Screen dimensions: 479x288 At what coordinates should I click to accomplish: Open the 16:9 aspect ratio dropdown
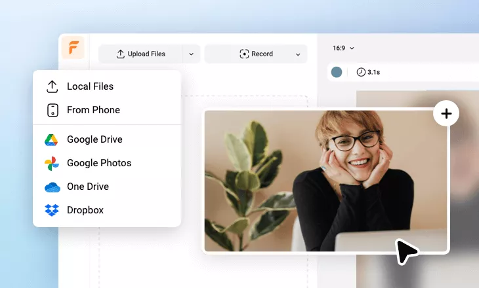coord(343,48)
